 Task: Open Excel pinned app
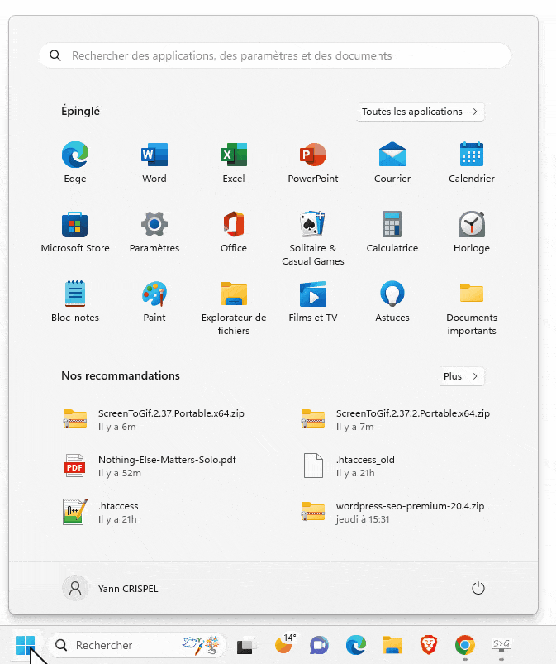[234, 162]
